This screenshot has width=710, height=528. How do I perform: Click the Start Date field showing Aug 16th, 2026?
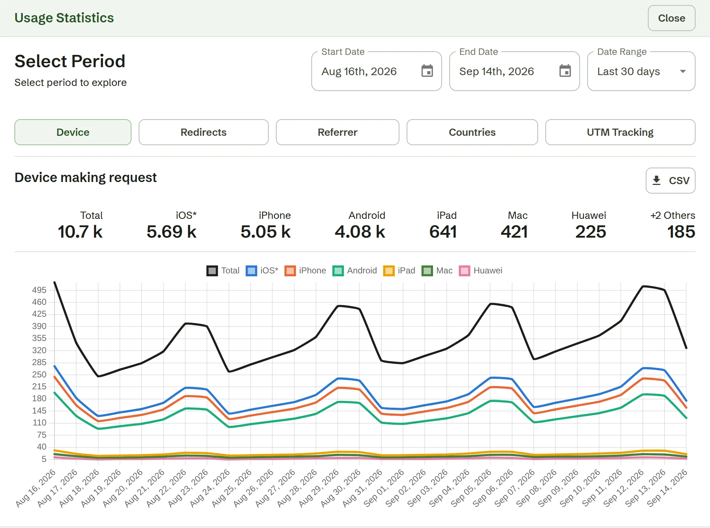[x=377, y=71]
